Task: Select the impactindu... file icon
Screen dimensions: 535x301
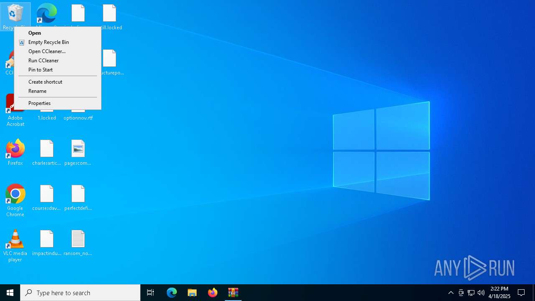Action: point(47,243)
